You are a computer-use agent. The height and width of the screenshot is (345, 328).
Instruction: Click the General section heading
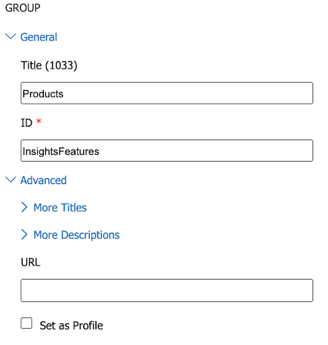38,37
